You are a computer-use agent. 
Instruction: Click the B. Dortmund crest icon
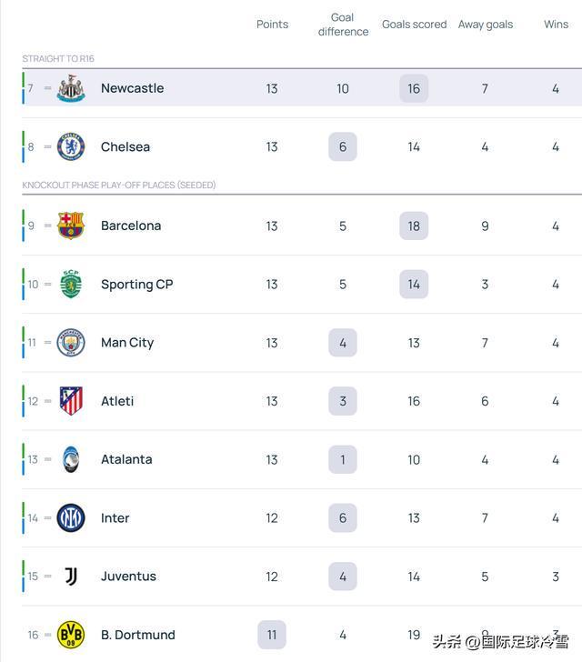71,635
